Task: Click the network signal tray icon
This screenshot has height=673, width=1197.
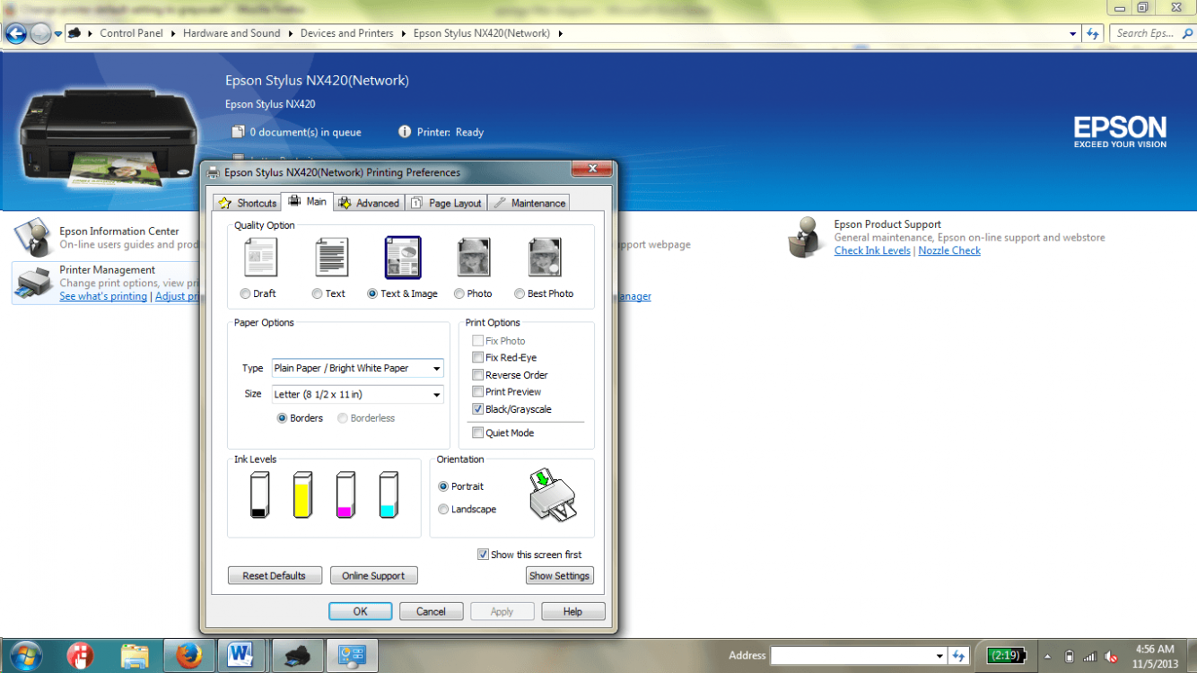Action: coord(1089,657)
